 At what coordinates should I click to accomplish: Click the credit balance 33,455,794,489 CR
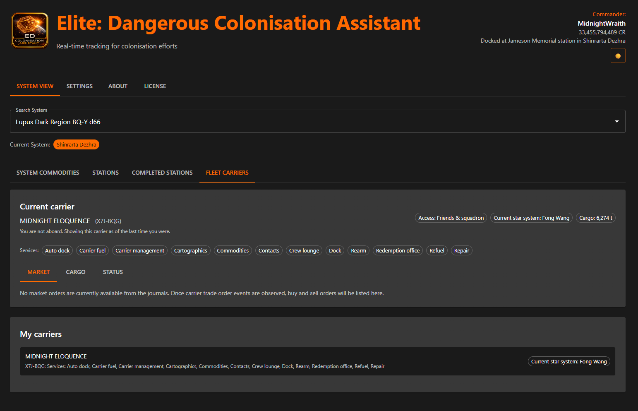[x=602, y=32]
